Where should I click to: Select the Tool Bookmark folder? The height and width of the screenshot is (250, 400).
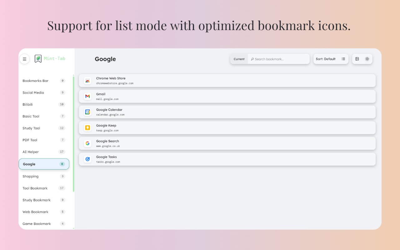click(44, 188)
